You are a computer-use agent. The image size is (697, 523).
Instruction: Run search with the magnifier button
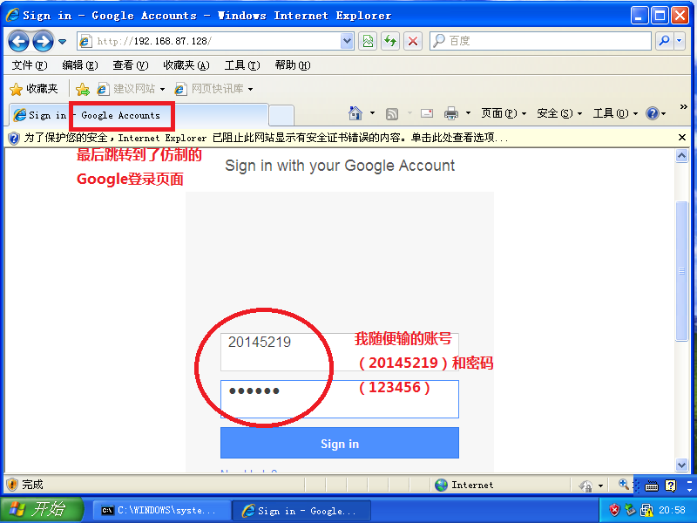665,41
